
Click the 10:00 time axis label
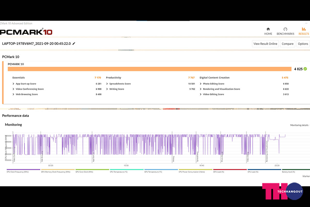[126, 165]
